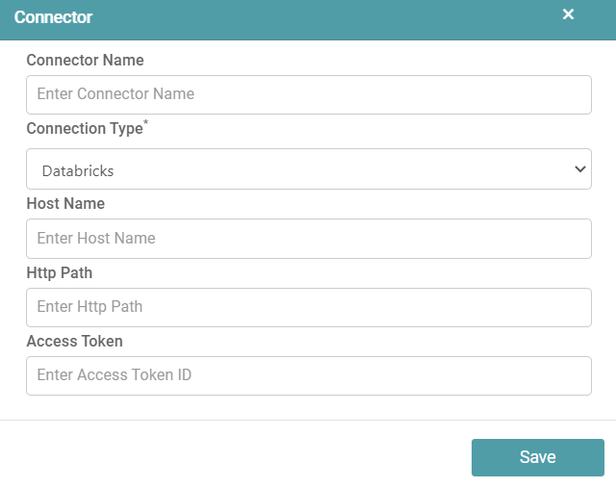This screenshot has height=488, width=616.
Task: Click the "Connector" dialog title
Action: tap(53, 17)
